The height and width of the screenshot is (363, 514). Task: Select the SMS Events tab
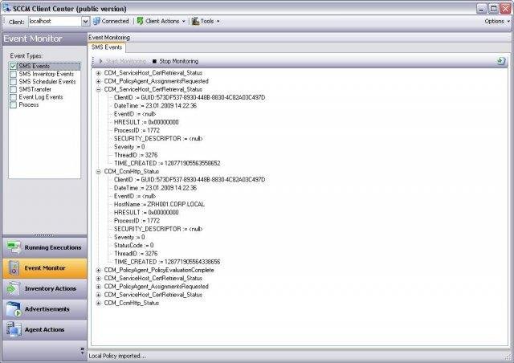[x=107, y=47]
